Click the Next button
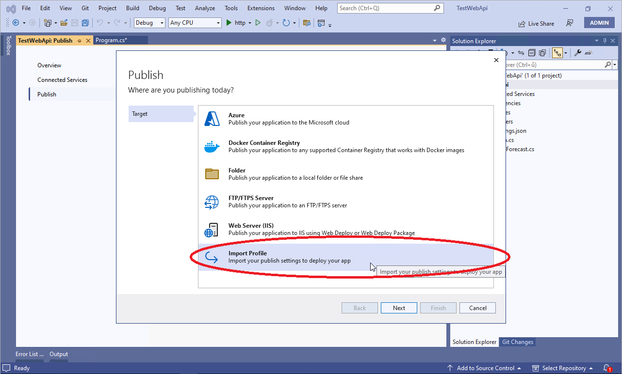The height and width of the screenshot is (374, 622). click(399, 308)
